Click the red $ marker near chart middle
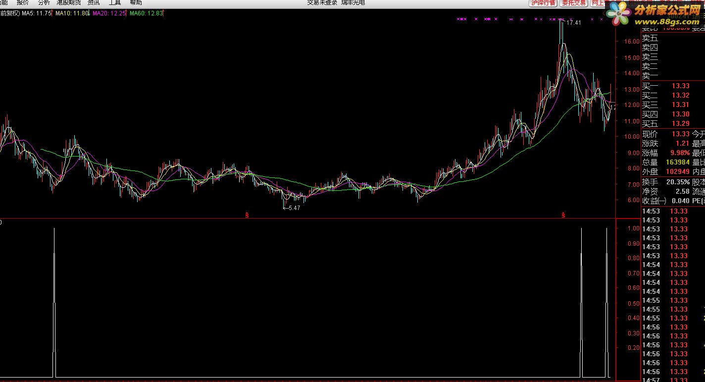The image size is (705, 382). 247,215
